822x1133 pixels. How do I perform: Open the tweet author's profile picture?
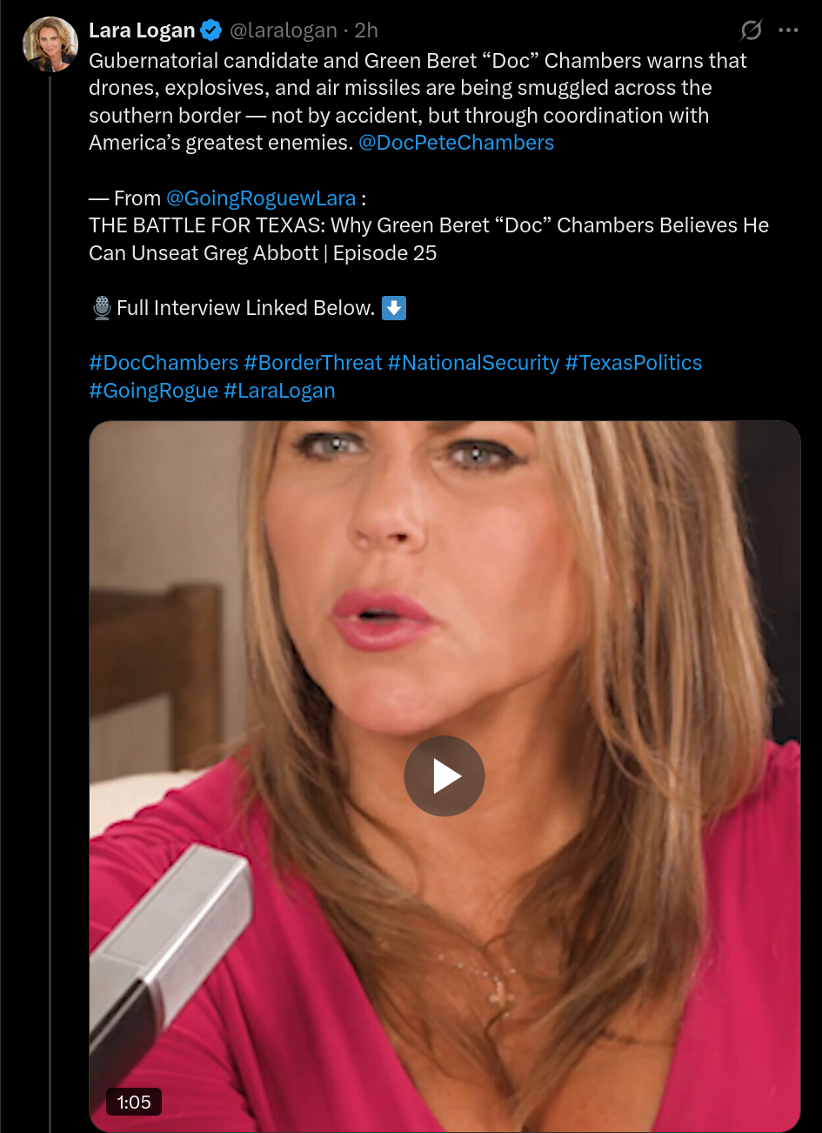pos(50,44)
